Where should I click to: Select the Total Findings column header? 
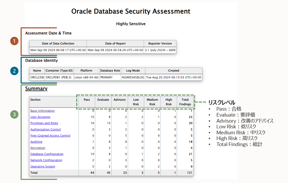[x=185, y=102]
